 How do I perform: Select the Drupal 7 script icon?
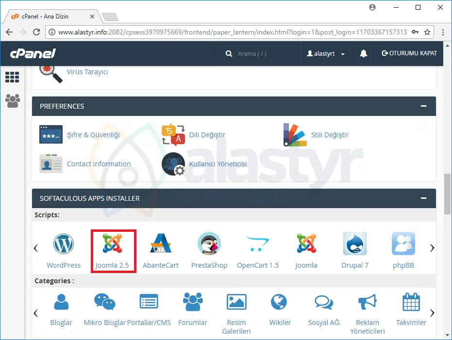pyautogui.click(x=355, y=243)
